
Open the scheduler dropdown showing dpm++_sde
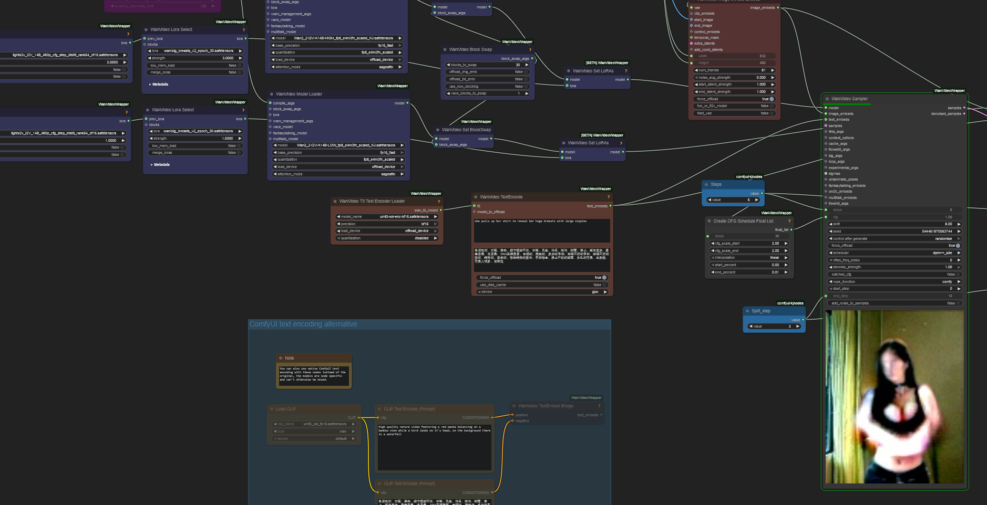(895, 253)
